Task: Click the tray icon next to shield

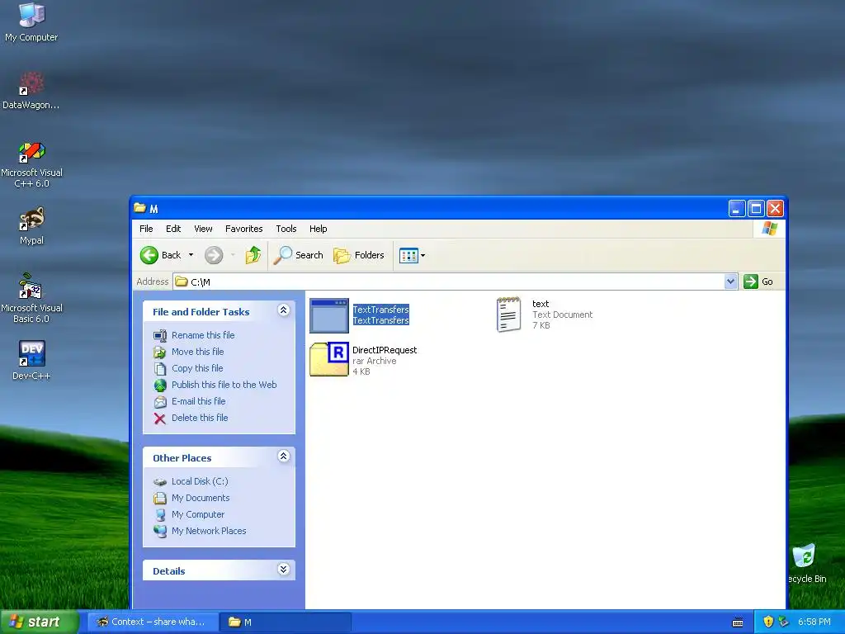Action: click(x=784, y=622)
